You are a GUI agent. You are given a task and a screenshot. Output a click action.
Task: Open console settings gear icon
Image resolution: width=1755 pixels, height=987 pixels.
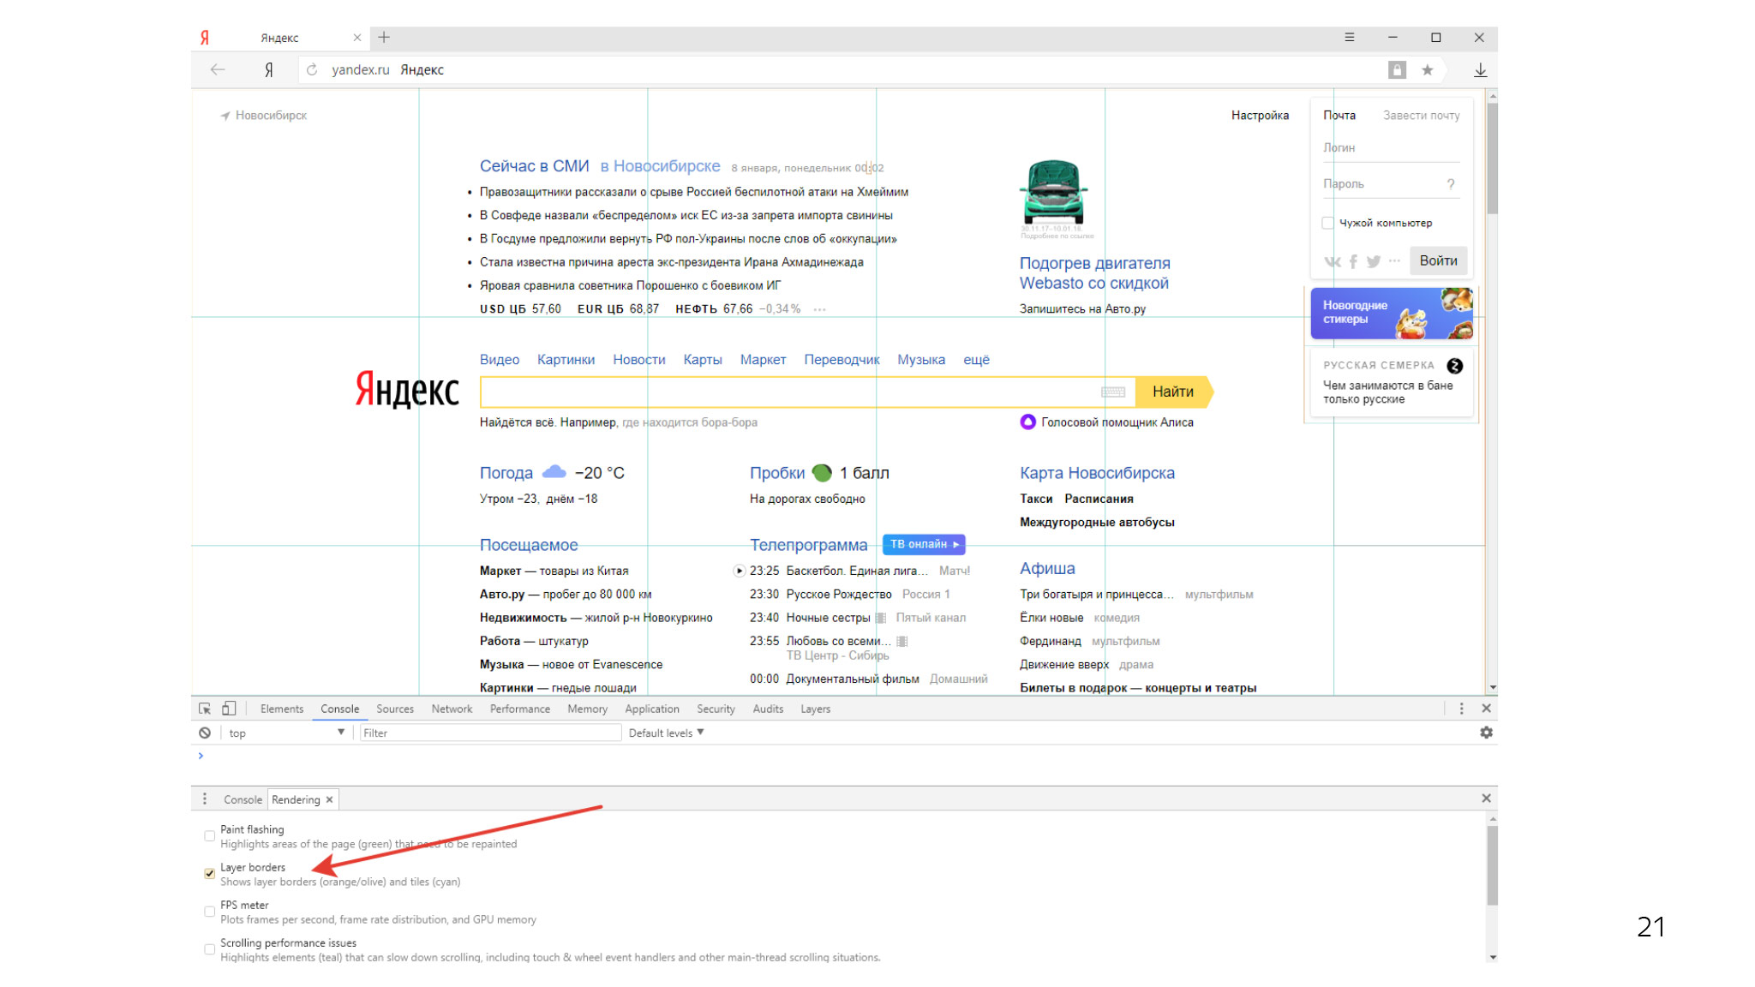coord(1486,733)
